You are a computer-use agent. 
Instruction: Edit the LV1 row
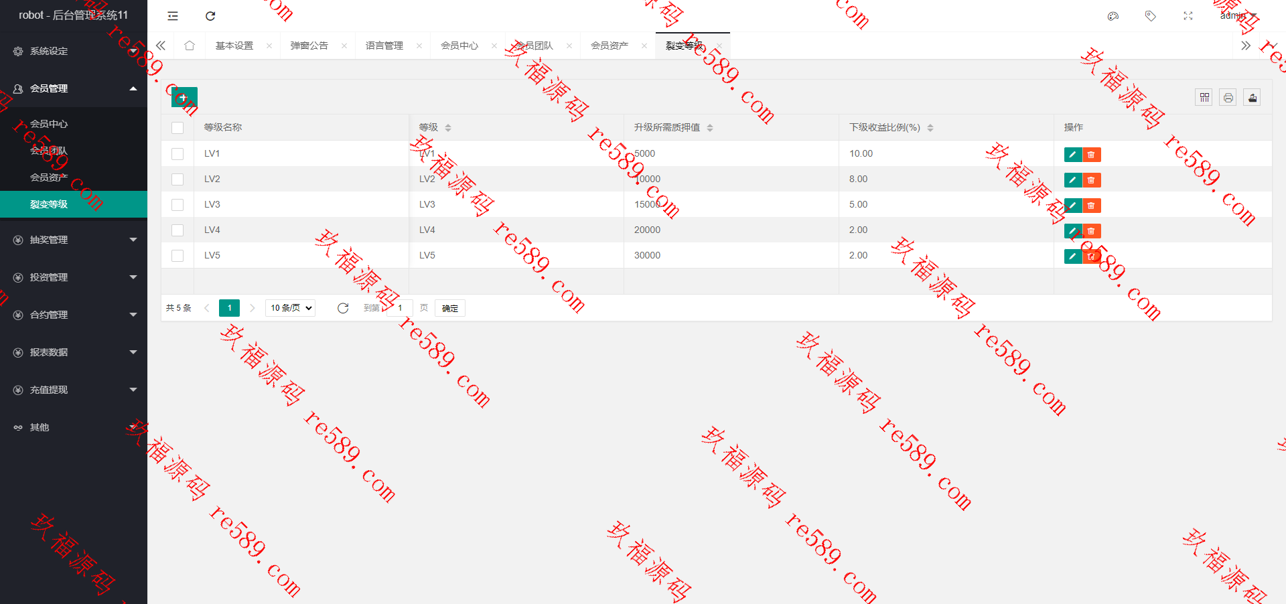point(1073,155)
